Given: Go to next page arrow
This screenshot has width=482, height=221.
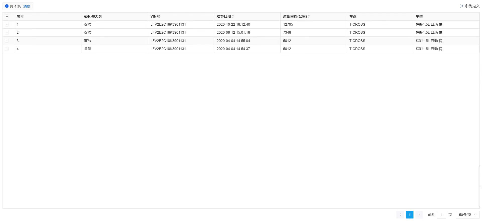Looking at the screenshot, I should [419, 215].
